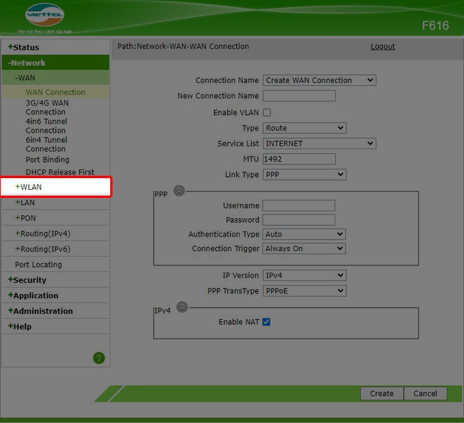Enable the VLAN checkbox
This screenshot has height=423, width=464.
click(267, 113)
